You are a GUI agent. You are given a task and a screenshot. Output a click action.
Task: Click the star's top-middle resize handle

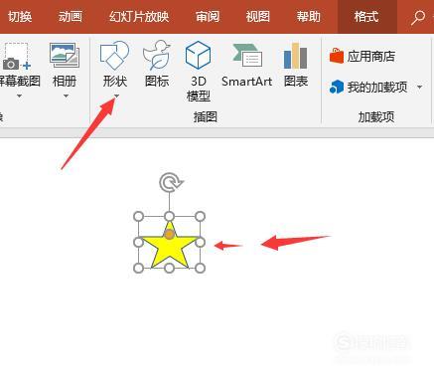click(169, 217)
